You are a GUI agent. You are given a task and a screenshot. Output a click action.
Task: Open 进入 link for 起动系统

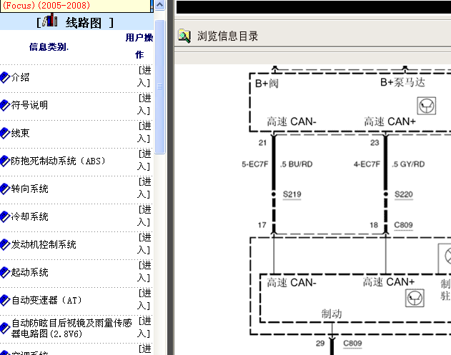click(x=144, y=272)
